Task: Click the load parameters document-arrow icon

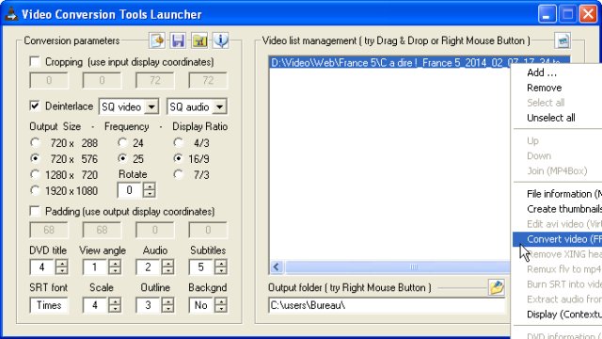Action: 157,40
